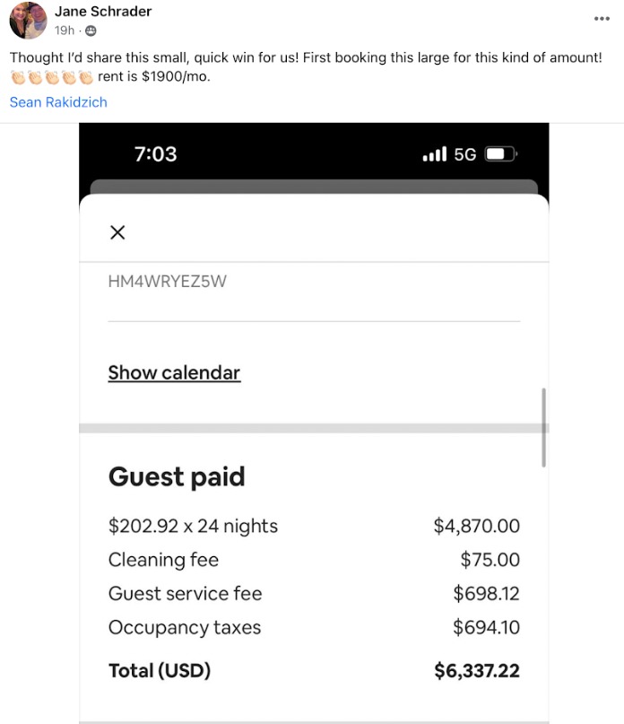
Task: Click the Cleaning fee line item
Action: click(x=163, y=559)
